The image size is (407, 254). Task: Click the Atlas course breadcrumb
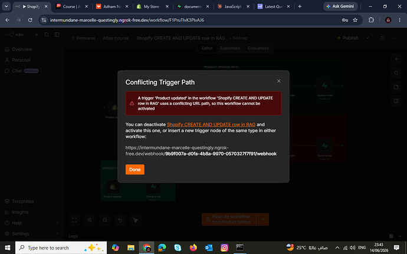tap(116, 38)
